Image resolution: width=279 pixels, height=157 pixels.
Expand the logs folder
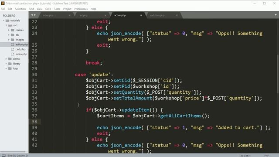(x=6, y=68)
